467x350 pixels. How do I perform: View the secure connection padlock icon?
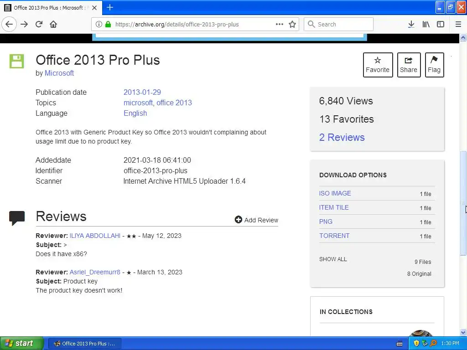tap(108, 24)
